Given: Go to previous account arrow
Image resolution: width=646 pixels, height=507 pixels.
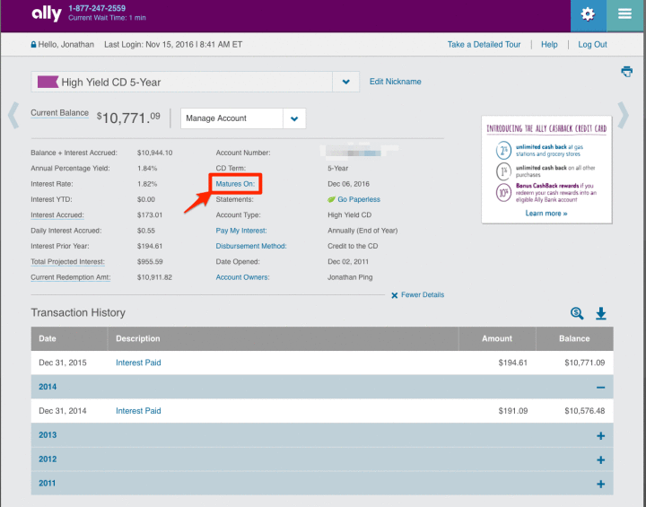Looking at the screenshot, I should (x=13, y=116).
